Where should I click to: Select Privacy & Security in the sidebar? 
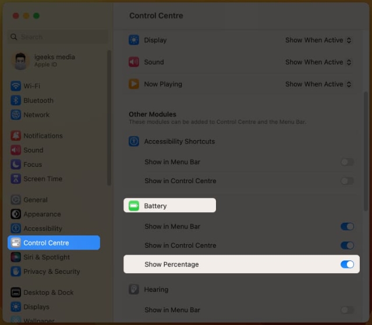(x=51, y=272)
